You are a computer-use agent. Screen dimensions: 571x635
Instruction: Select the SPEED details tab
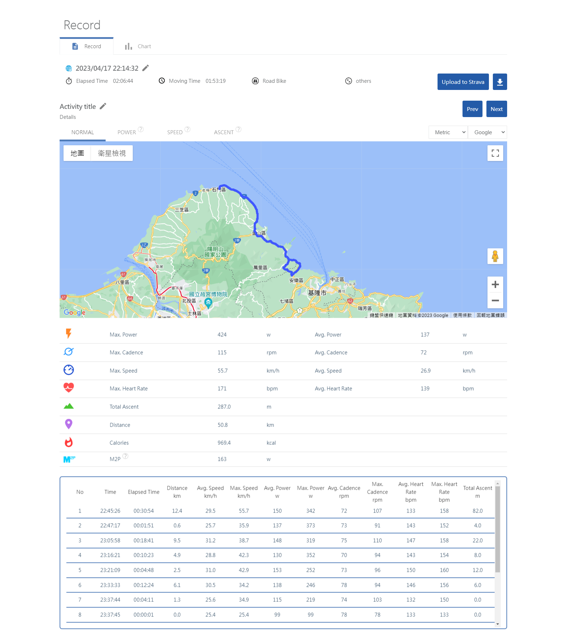tap(175, 132)
